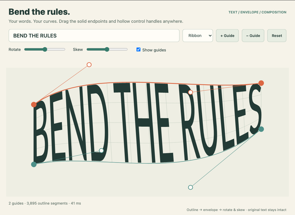Select the orange hollow control handle above the canvas

pyautogui.click(x=89, y=65)
